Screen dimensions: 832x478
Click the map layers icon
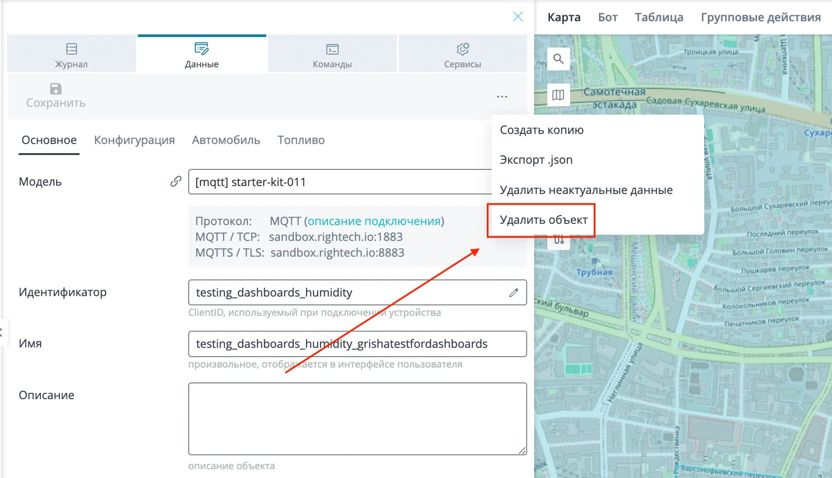558,95
